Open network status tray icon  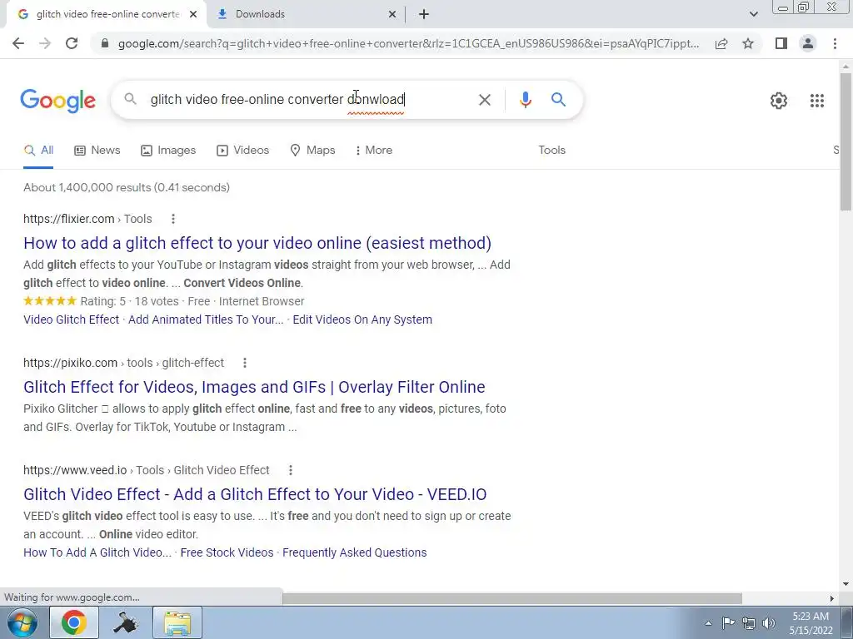pyautogui.click(x=749, y=622)
